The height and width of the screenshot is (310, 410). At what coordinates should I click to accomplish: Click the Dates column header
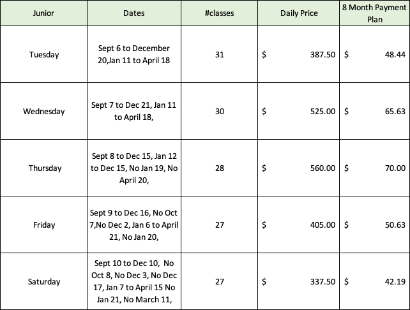(x=134, y=13)
